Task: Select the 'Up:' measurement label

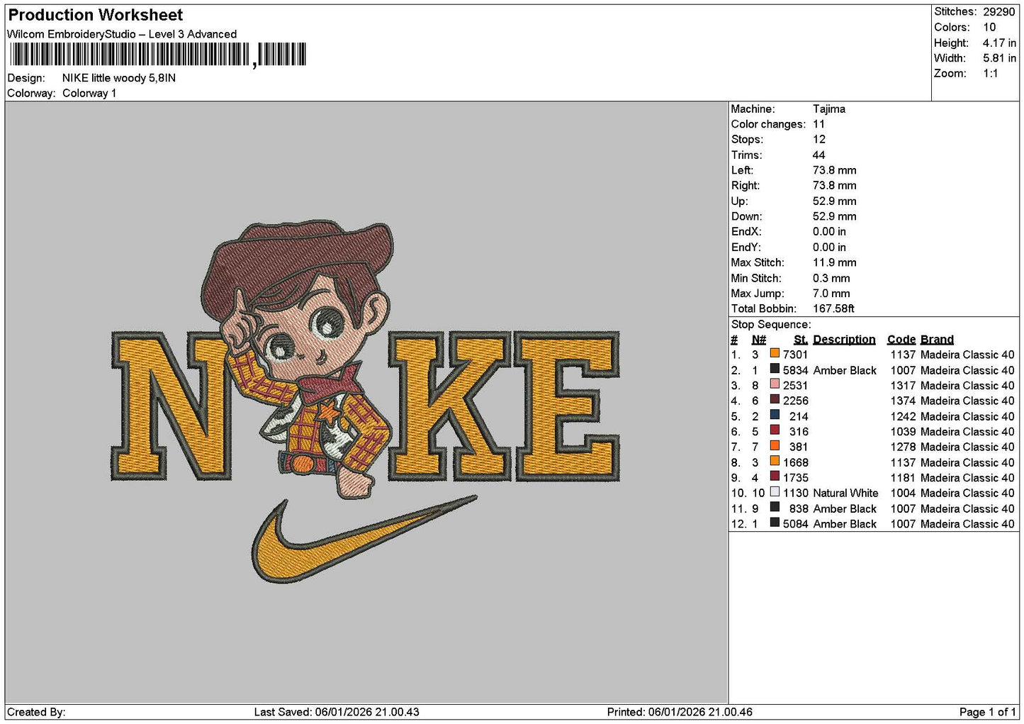Action: click(x=740, y=201)
